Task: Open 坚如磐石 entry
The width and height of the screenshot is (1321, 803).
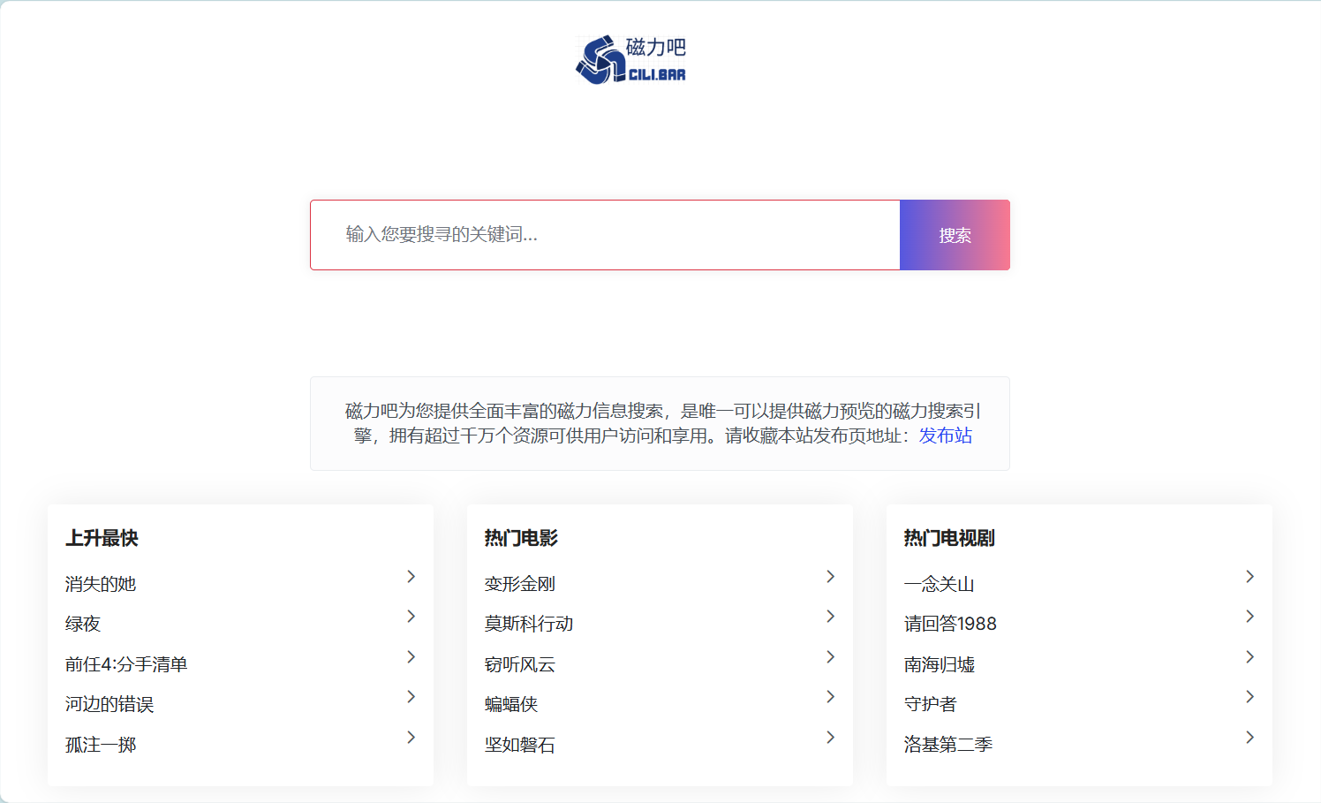Action: [x=520, y=745]
